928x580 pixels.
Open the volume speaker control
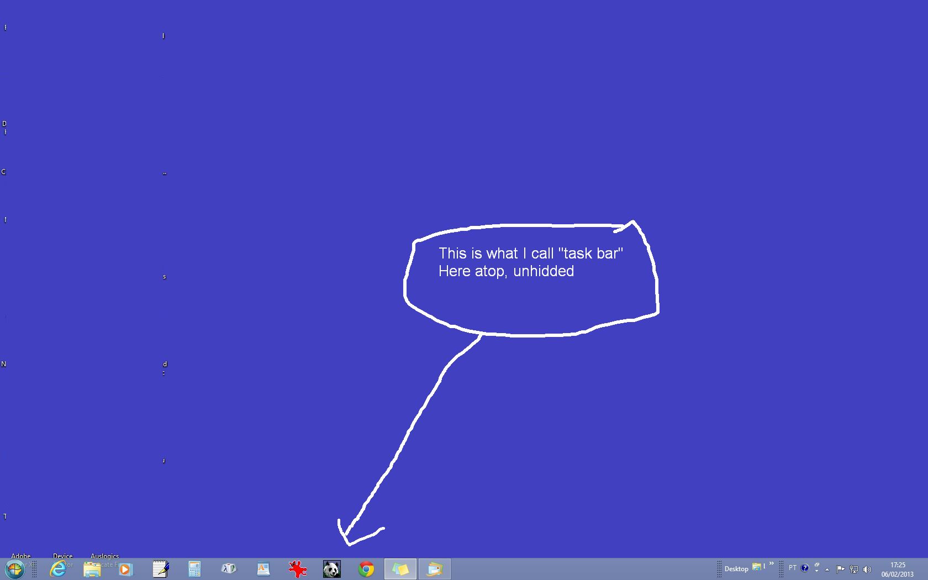867,569
